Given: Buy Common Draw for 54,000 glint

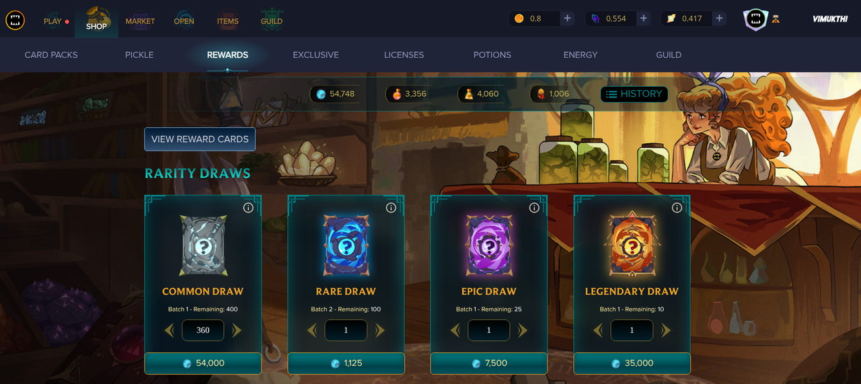Looking at the screenshot, I should click(203, 363).
